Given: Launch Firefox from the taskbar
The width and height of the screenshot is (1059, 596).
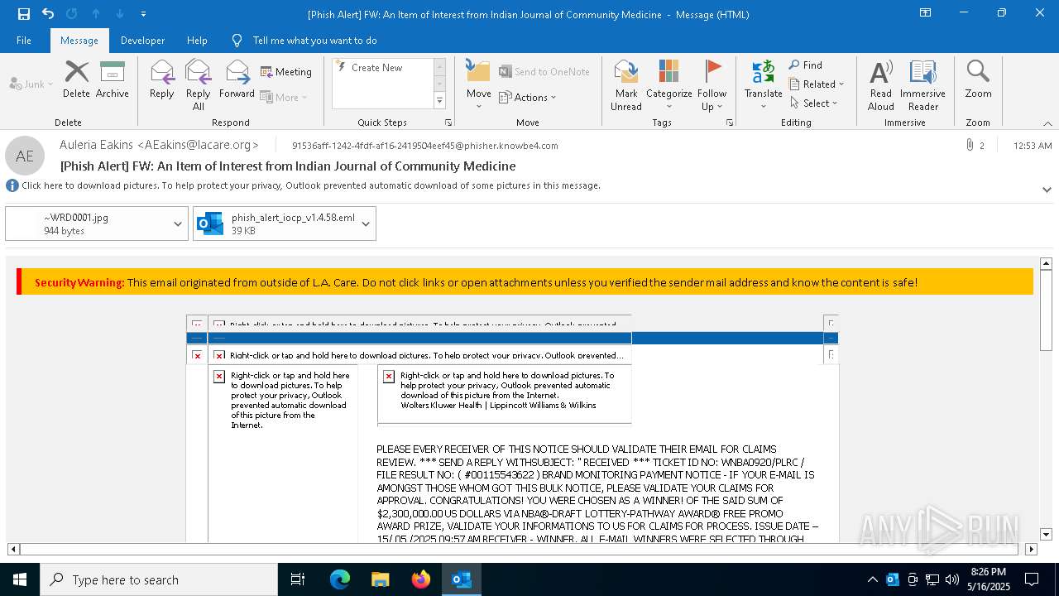Looking at the screenshot, I should click(x=421, y=579).
